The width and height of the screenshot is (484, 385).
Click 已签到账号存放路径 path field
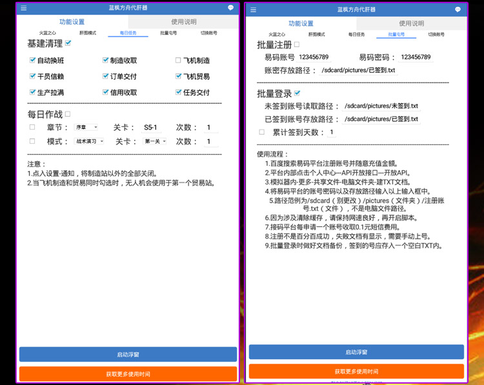(381, 119)
